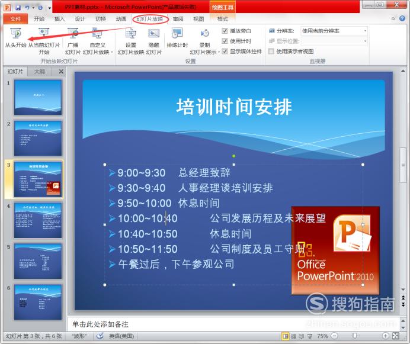Click the green rotation handle of text box

tap(234, 156)
